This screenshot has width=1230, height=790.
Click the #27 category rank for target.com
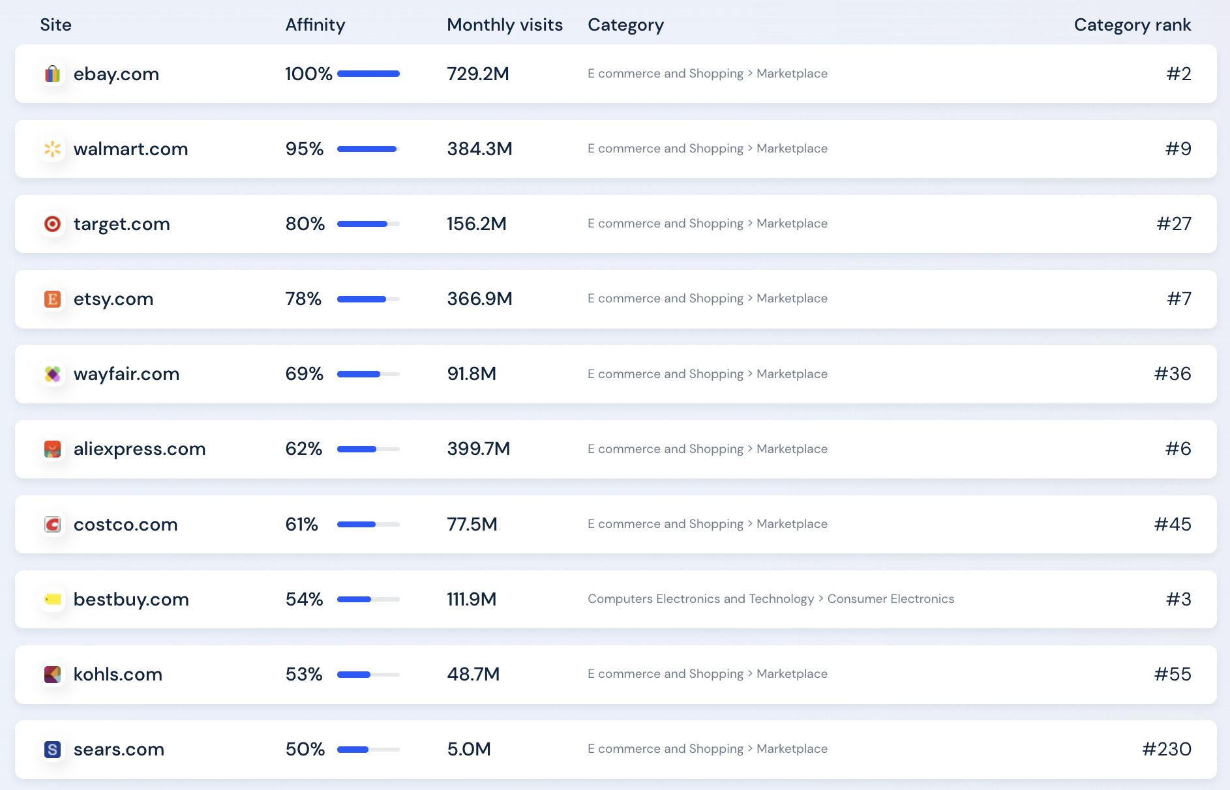pyautogui.click(x=1173, y=224)
